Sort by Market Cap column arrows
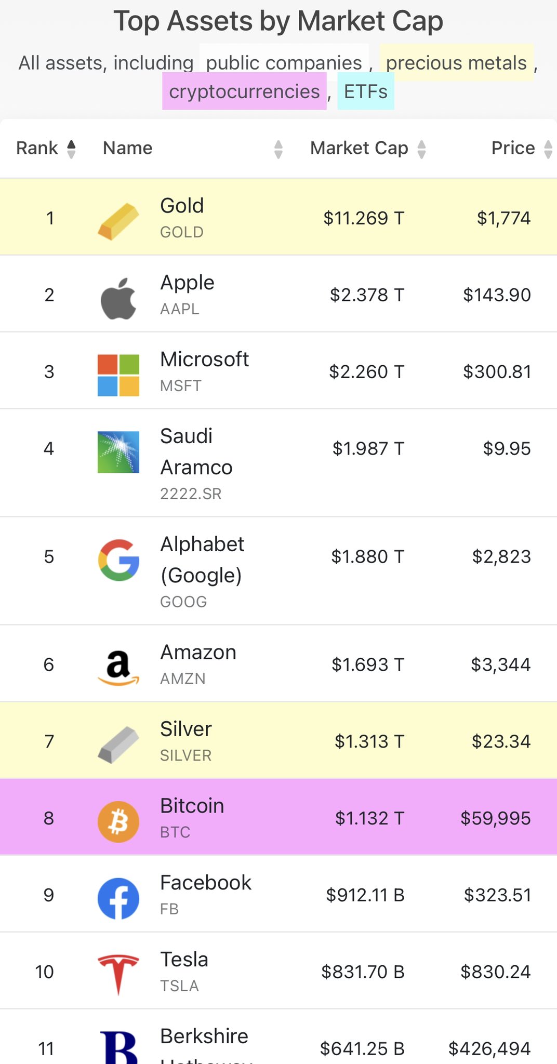This screenshot has width=557, height=1064. (x=421, y=149)
